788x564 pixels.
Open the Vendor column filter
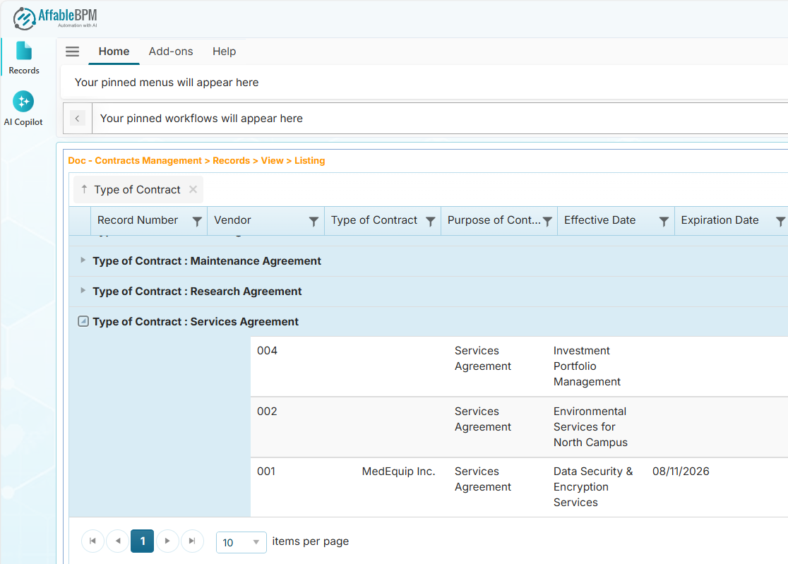pos(314,220)
